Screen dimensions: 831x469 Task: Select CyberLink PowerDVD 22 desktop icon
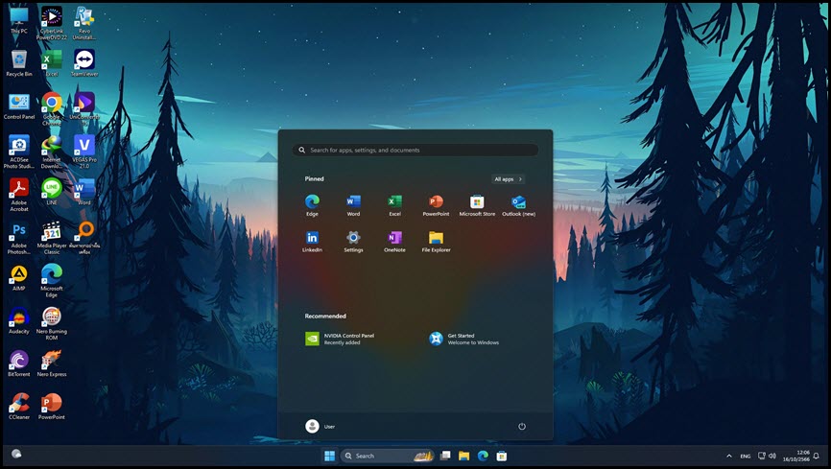pos(52,23)
